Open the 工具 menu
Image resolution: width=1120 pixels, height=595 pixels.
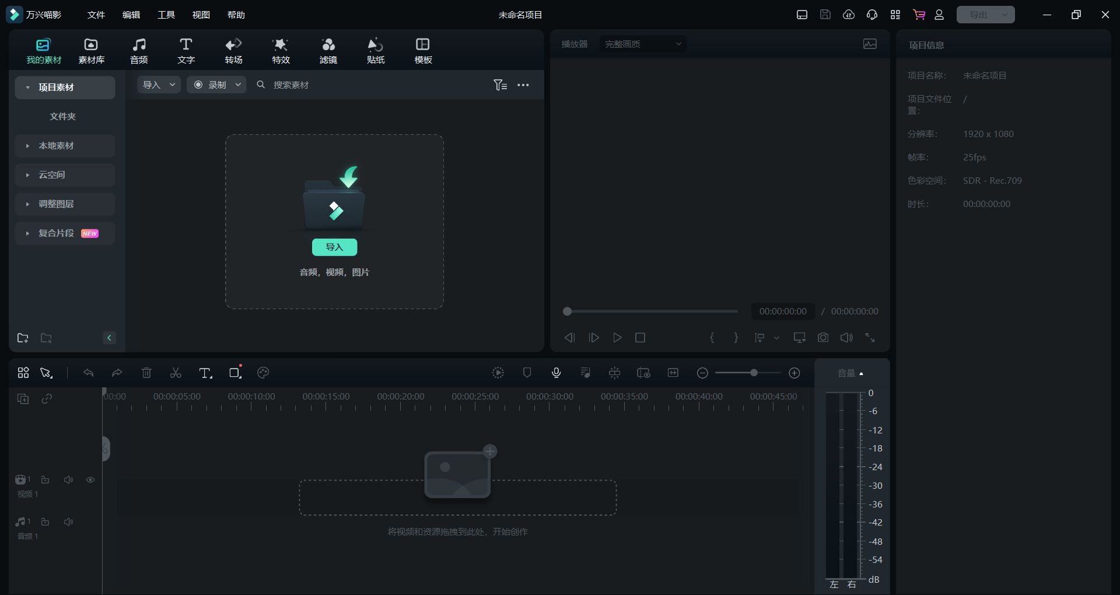pyautogui.click(x=166, y=15)
